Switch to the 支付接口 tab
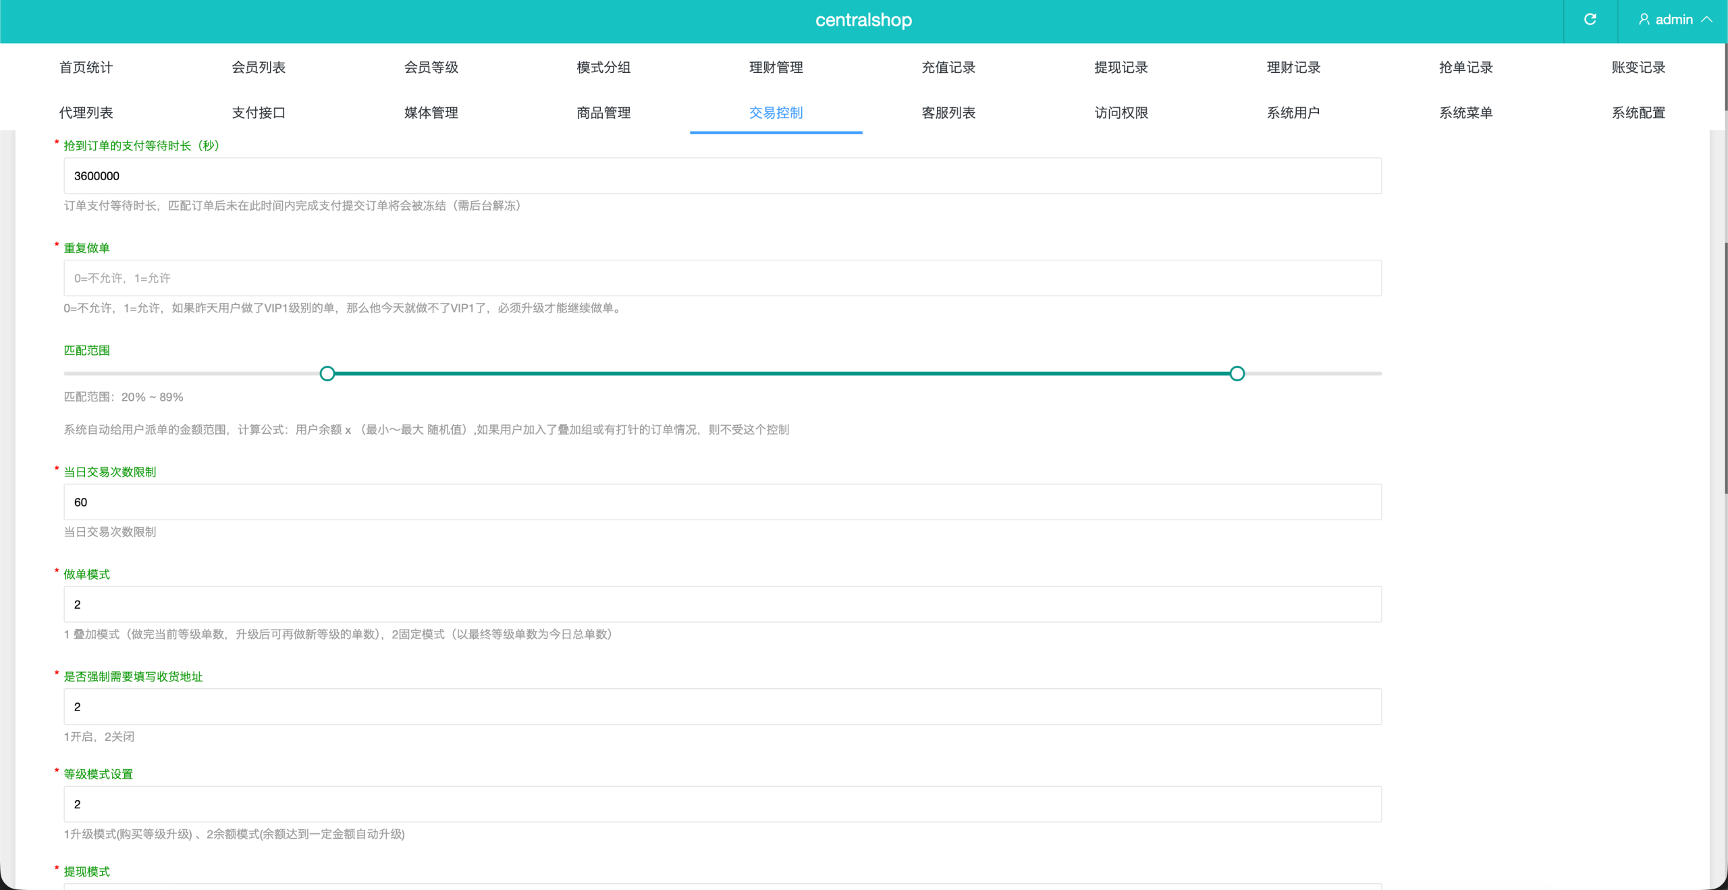1728x890 pixels. [x=259, y=113]
